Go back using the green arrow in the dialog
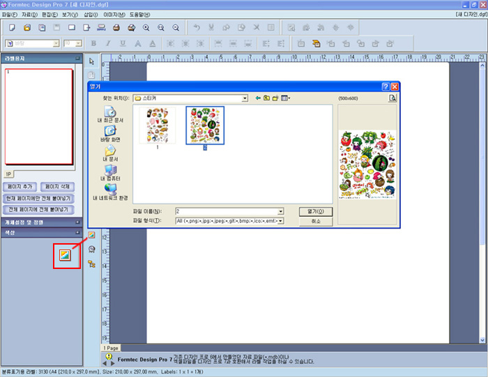Screen dimensions: 488x377 (x=258, y=98)
